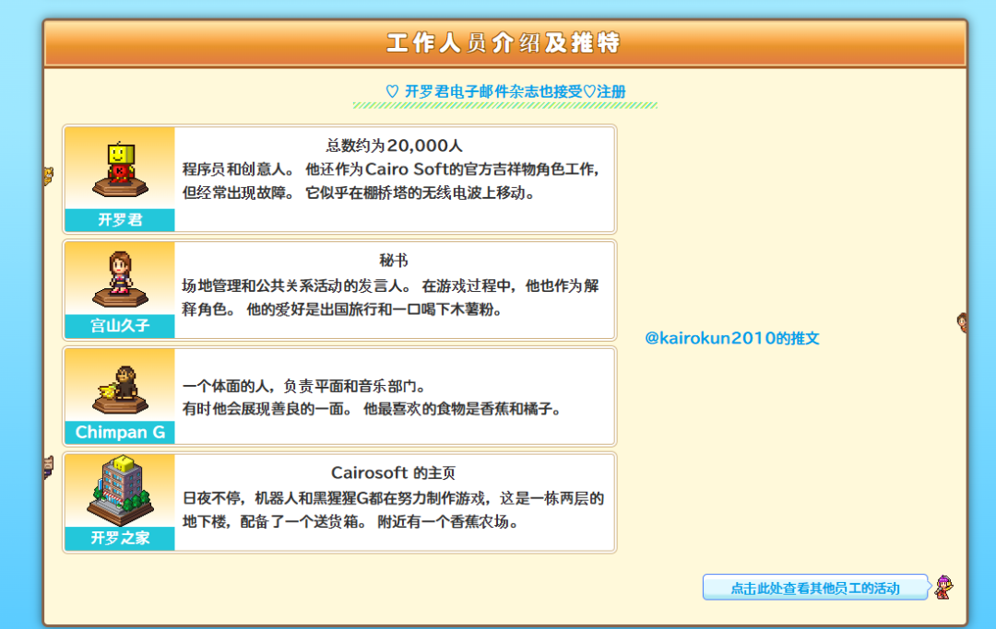
Task: Select the Chimpan G name label
Action: click(120, 432)
